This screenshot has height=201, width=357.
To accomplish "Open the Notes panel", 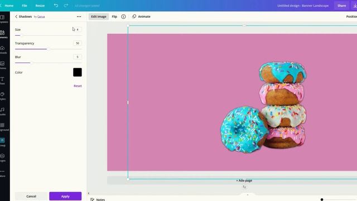I will [98, 199].
